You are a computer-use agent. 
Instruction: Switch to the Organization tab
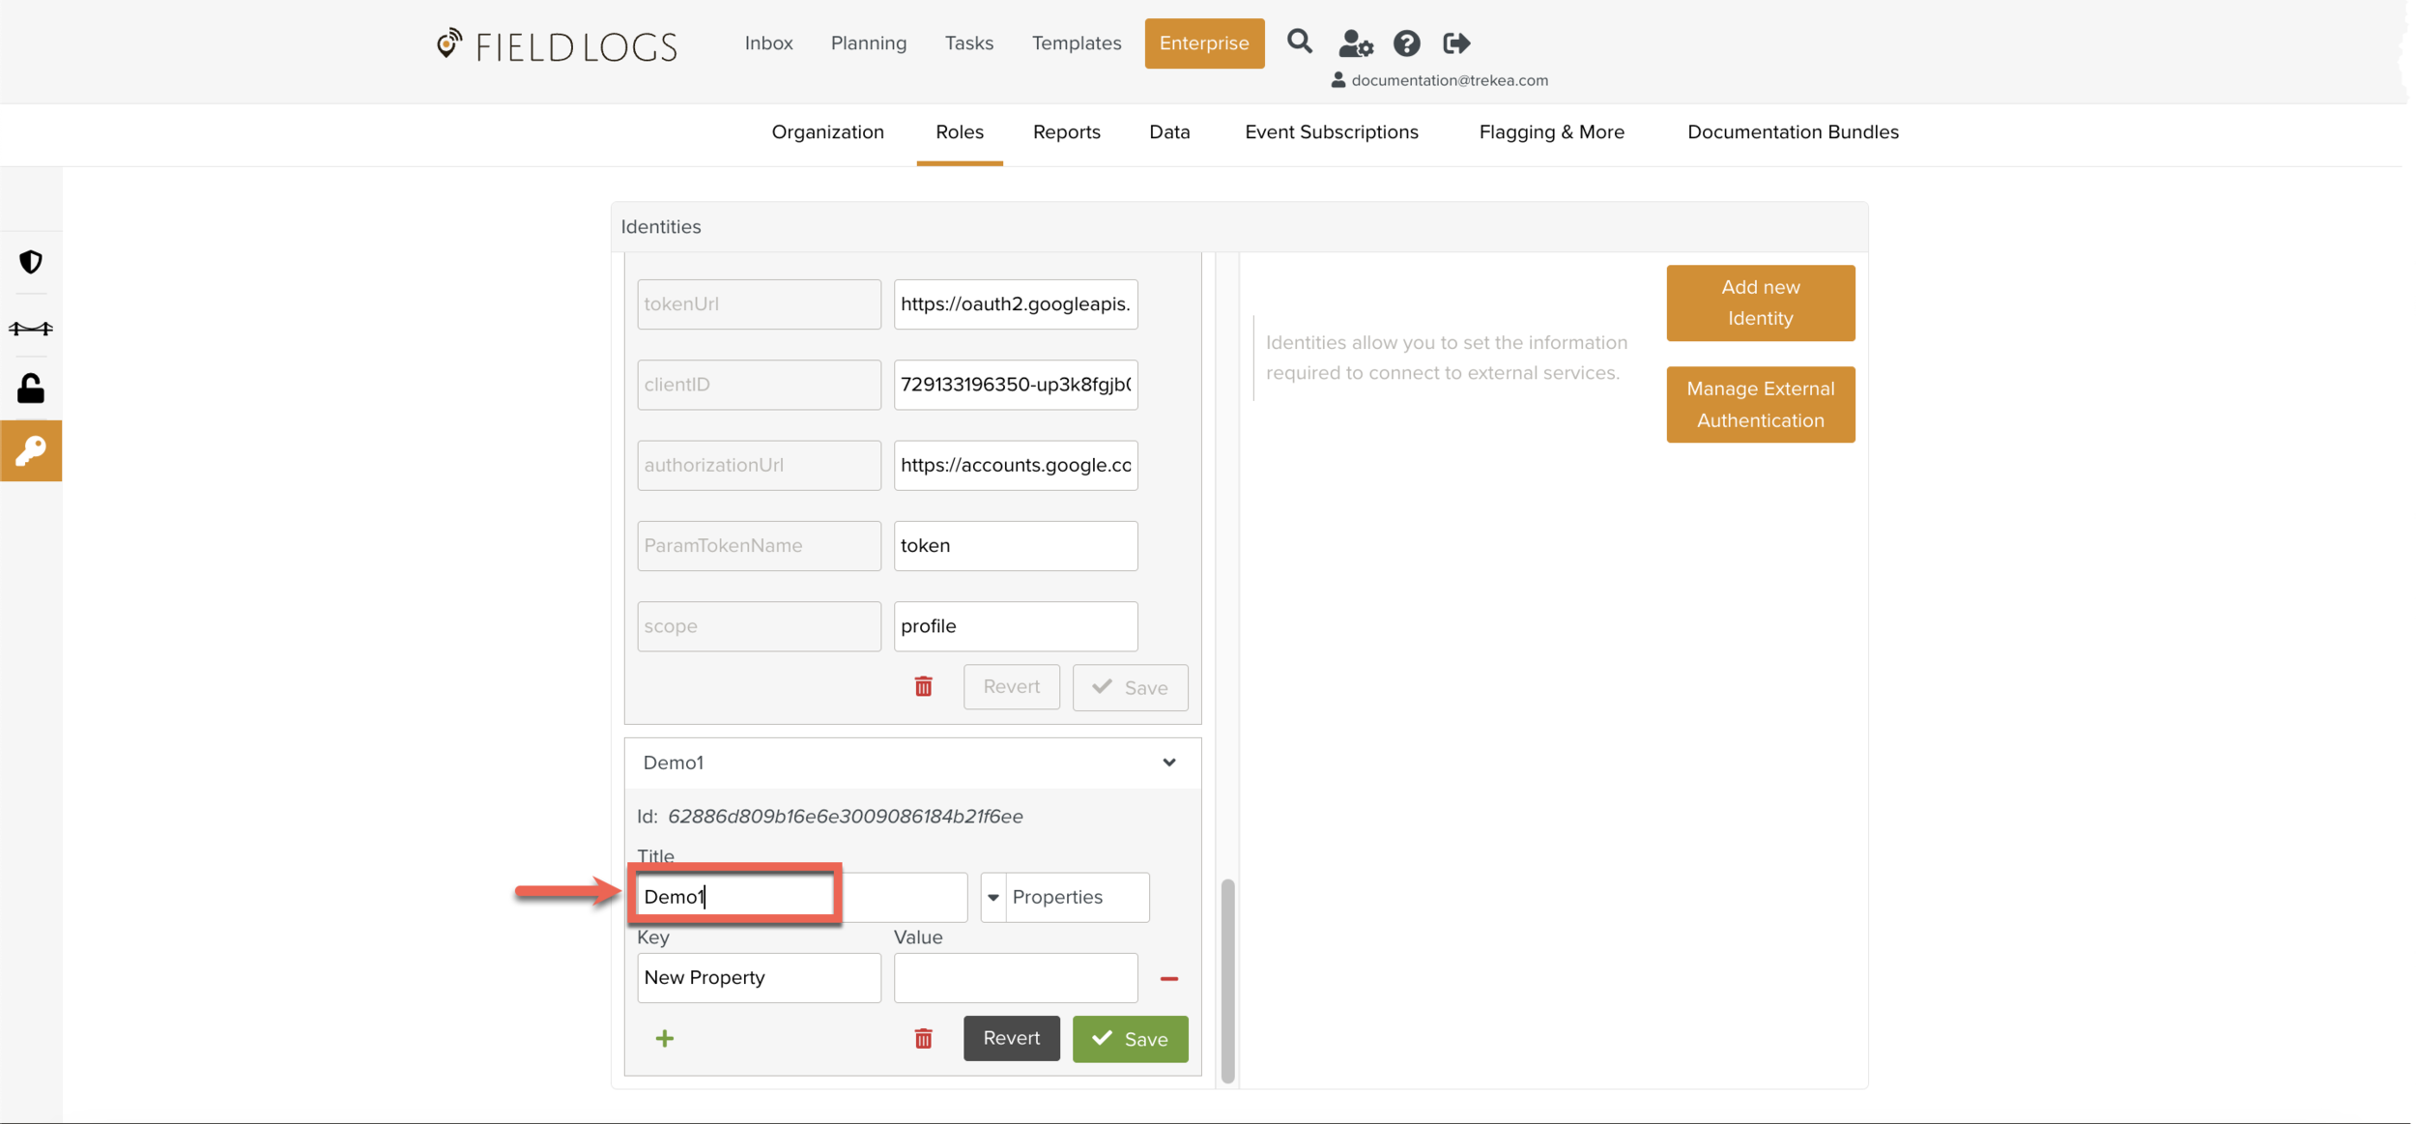827,132
